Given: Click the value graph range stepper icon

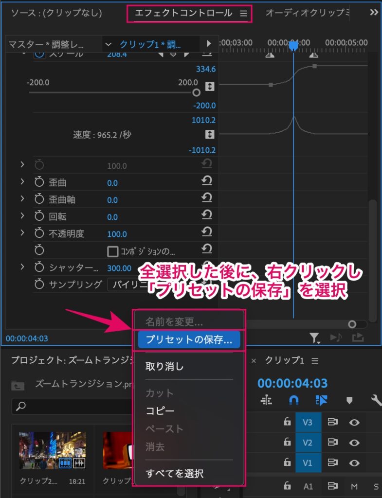Looking at the screenshot, I should pos(210,87).
